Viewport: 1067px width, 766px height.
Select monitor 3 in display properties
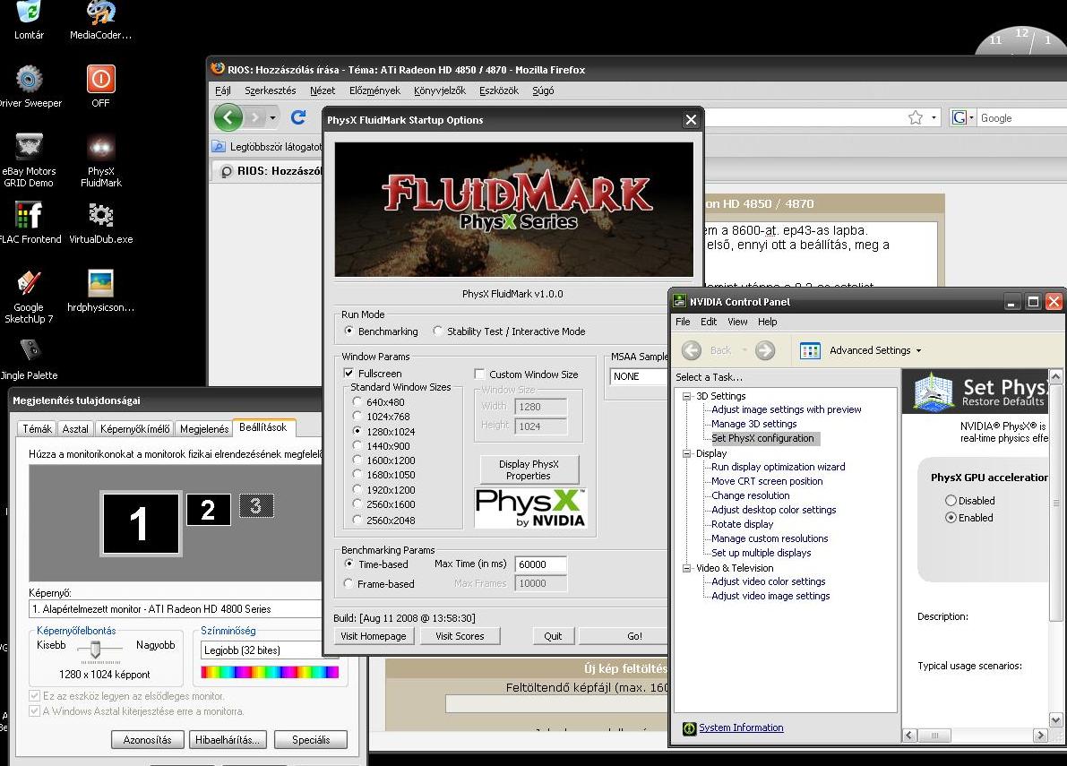[256, 505]
